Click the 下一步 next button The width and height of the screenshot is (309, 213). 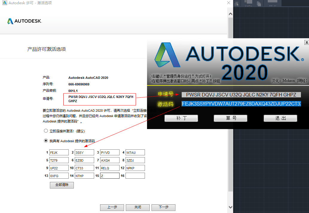click(163, 207)
